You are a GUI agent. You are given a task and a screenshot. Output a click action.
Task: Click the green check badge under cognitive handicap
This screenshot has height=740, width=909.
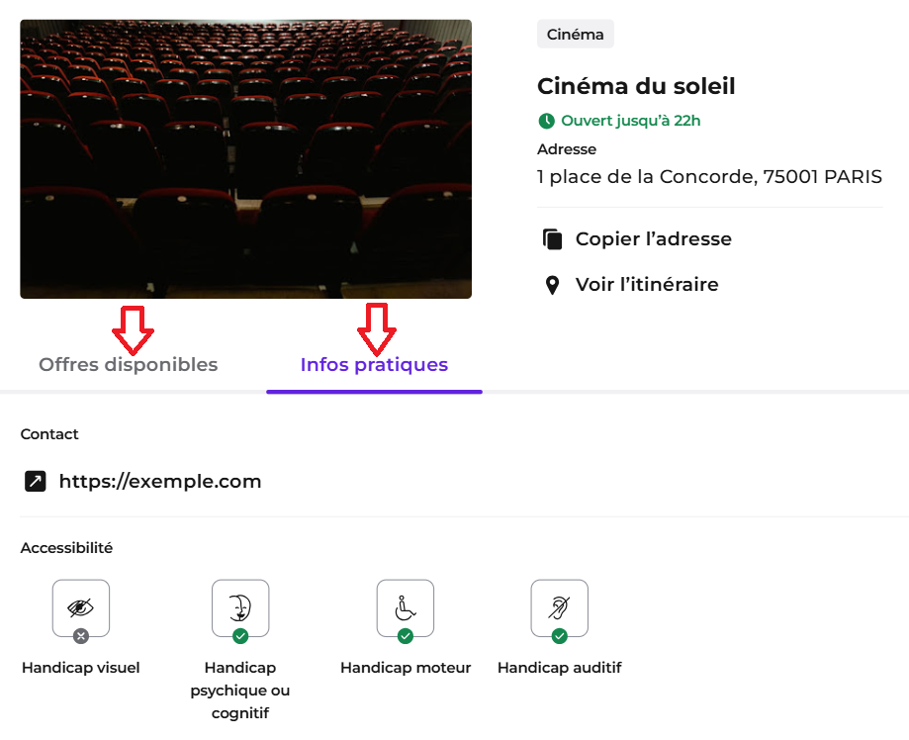(x=240, y=636)
